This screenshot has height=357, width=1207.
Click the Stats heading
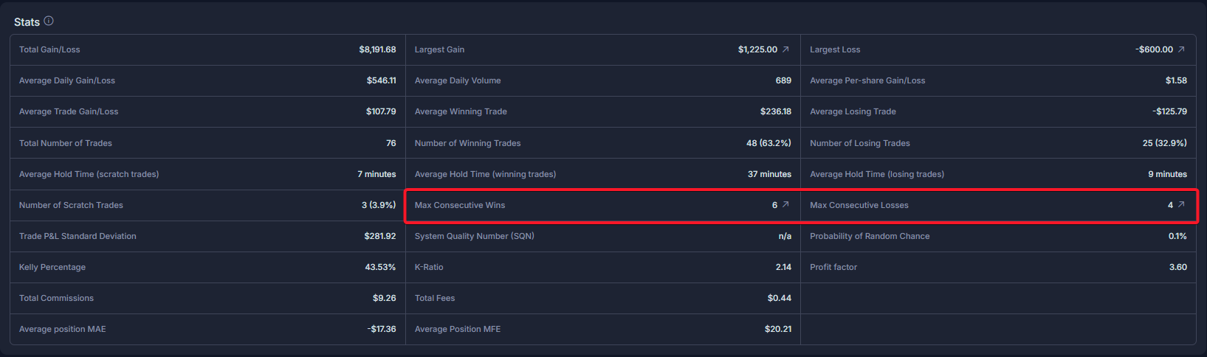click(x=27, y=22)
